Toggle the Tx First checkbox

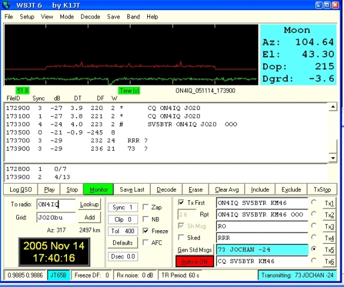(181, 202)
